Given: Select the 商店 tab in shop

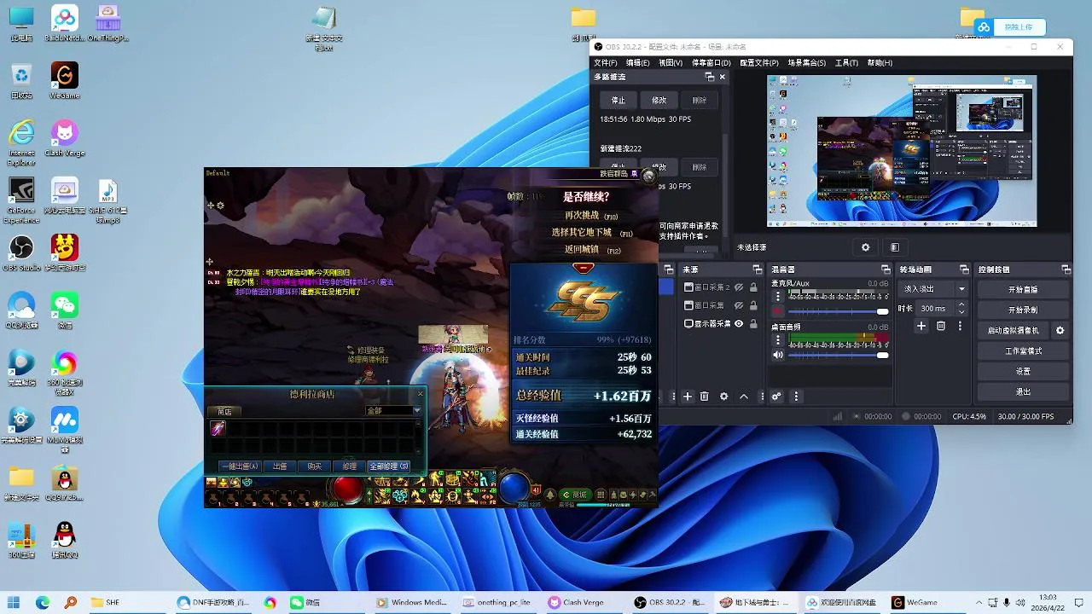Looking at the screenshot, I should (x=225, y=412).
